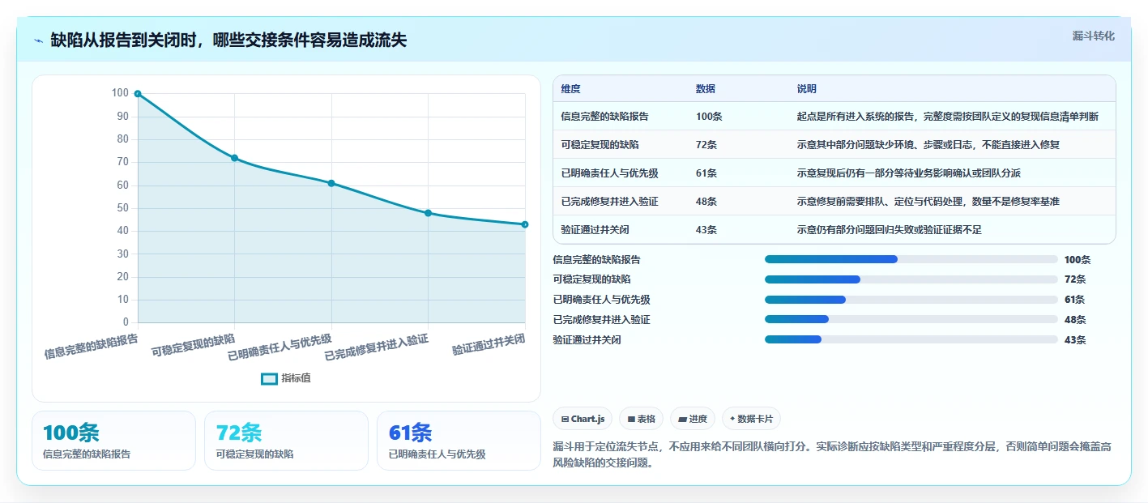Screen dimensions: 1148x503
Task: Click the progress bar for 已完成修复并进入验证
Action: click(x=911, y=320)
